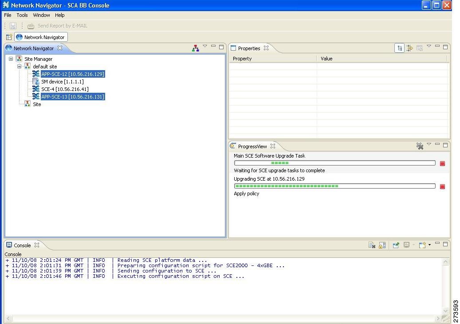Minimize the Console view

tap(437, 243)
